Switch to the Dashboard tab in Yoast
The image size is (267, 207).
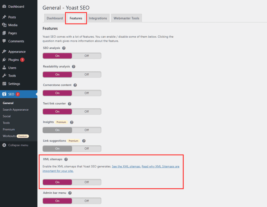(55, 18)
